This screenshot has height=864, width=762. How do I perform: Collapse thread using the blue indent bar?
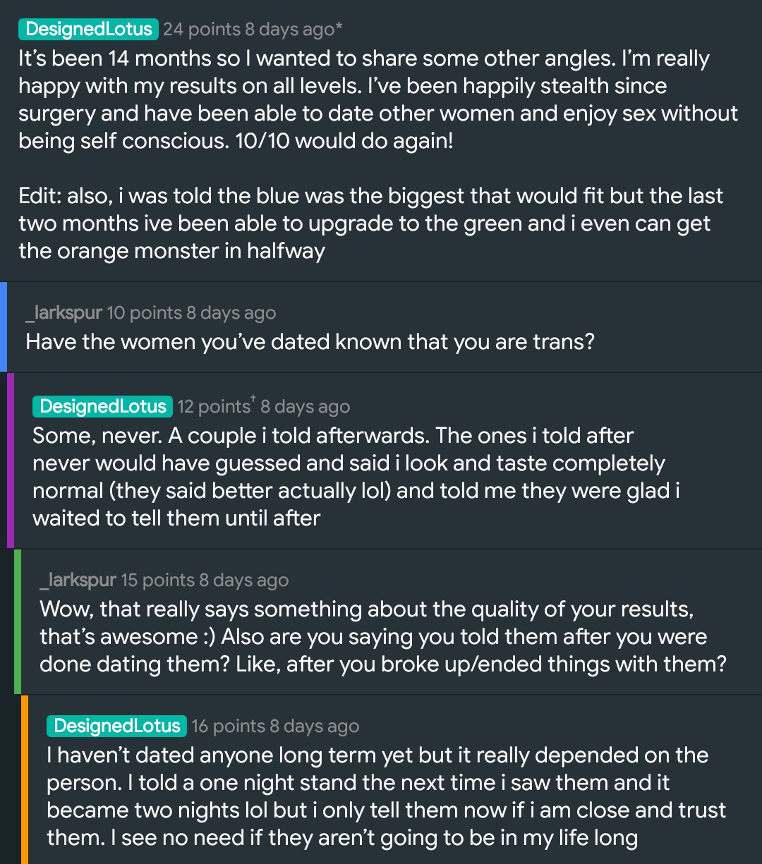[x=4, y=327]
